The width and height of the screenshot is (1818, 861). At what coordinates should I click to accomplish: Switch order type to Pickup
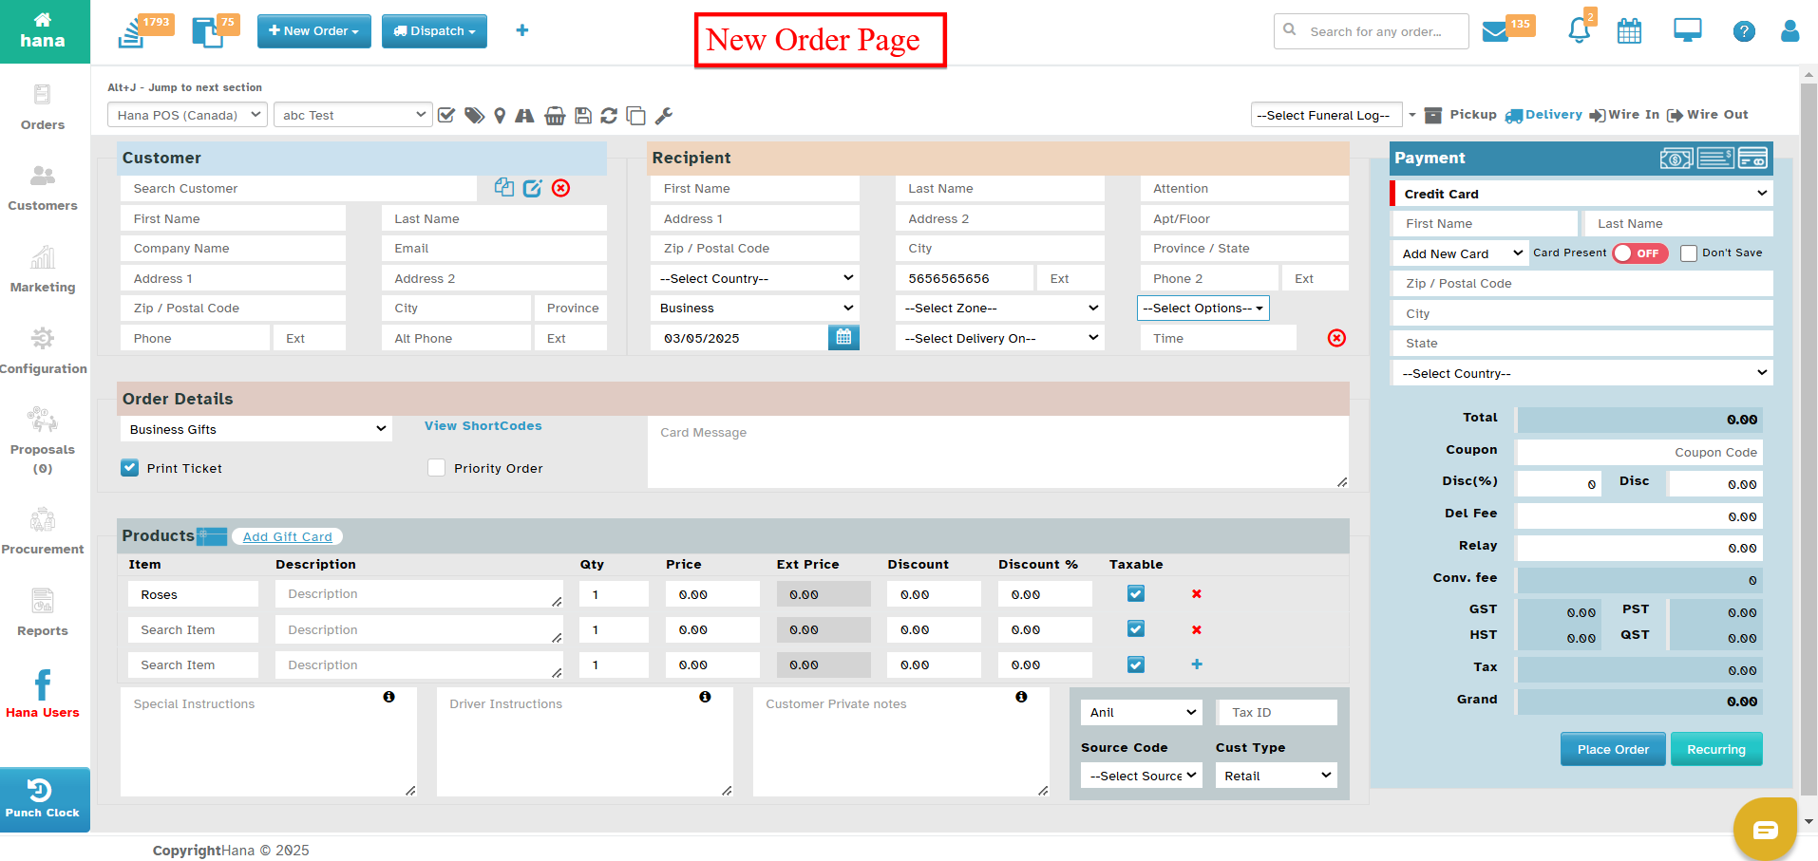pos(1461,115)
